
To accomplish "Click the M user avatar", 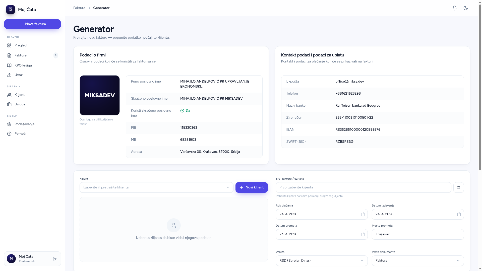I will coord(11,259).
